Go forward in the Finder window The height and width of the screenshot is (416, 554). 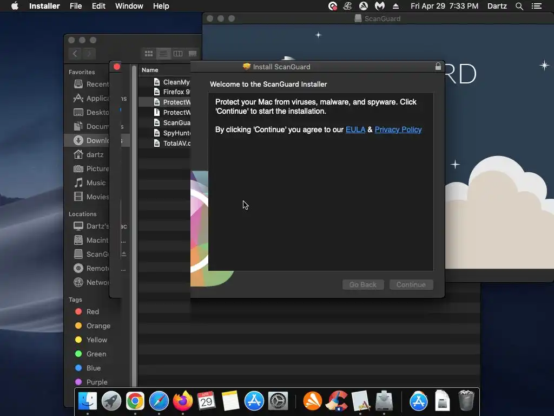pos(89,54)
